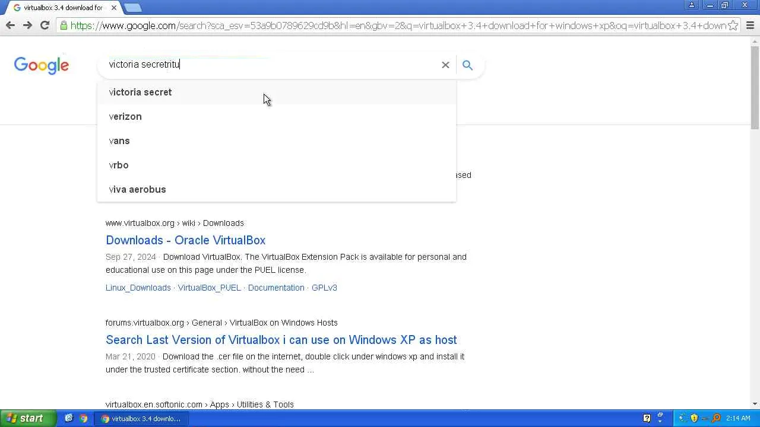The image size is (760, 427).
Task: Open the VirtualBox_PUEL sublink
Action: 210,288
